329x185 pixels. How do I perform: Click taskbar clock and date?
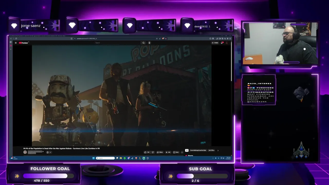point(228,158)
